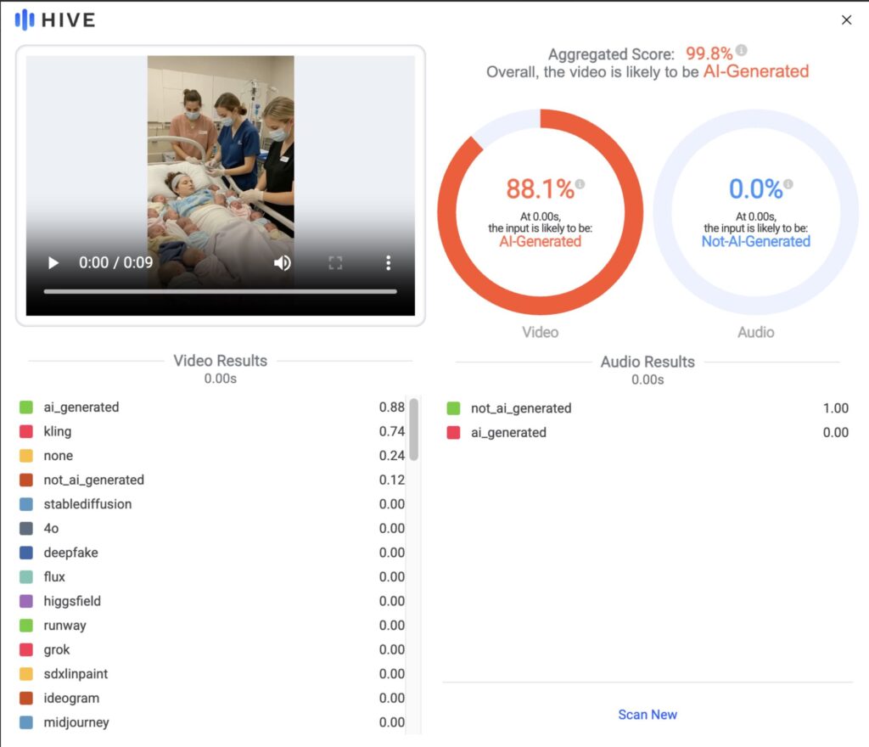This screenshot has height=747, width=869.
Task: Click the flux color swatch
Action: click(26, 577)
